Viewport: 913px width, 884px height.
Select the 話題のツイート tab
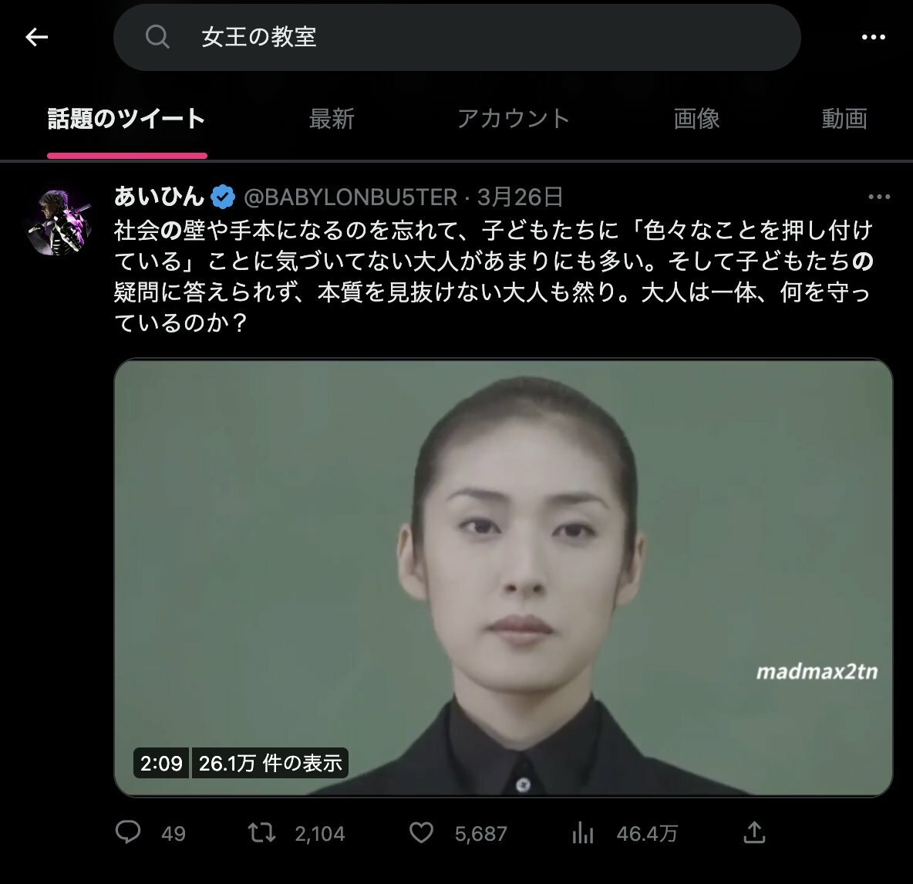[126, 119]
